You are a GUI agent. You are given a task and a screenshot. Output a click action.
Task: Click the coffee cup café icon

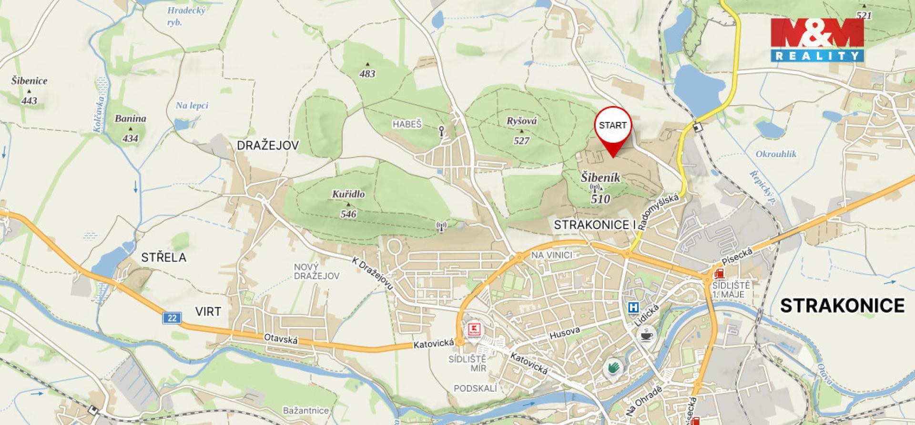646,336
